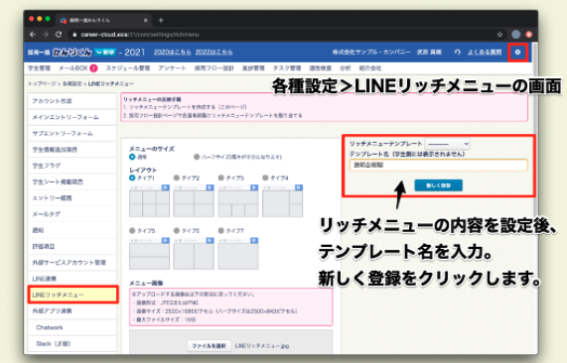Open サブエントリーフォーム in the sidebar
567x363 pixels.
click(x=72, y=133)
